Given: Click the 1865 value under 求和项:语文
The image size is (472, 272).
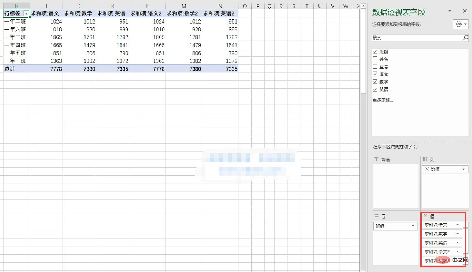Looking at the screenshot, I should pos(46,37).
